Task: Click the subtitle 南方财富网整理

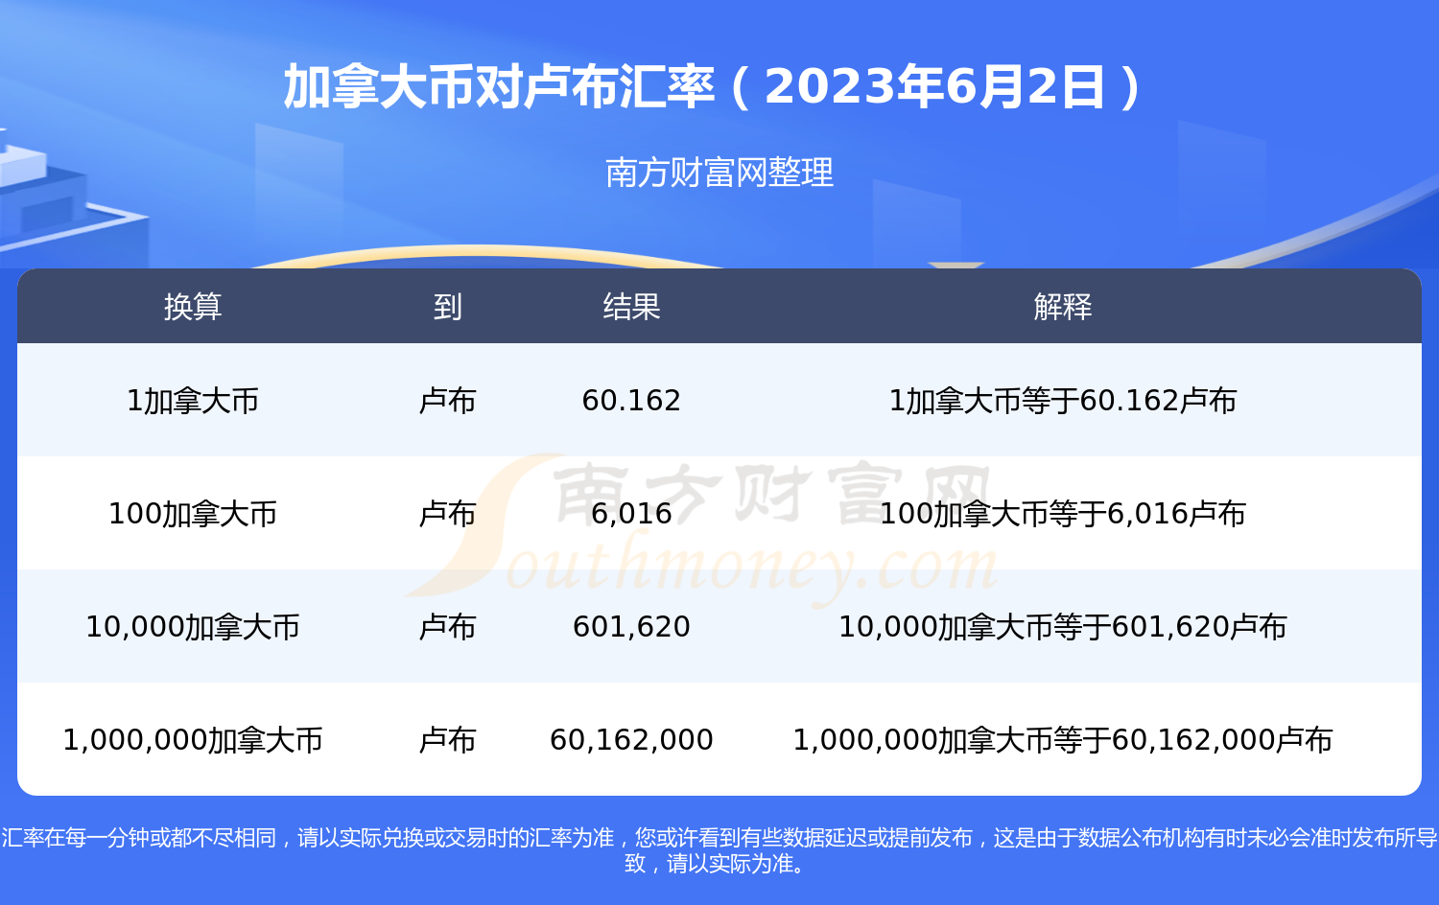Action: pos(719,173)
